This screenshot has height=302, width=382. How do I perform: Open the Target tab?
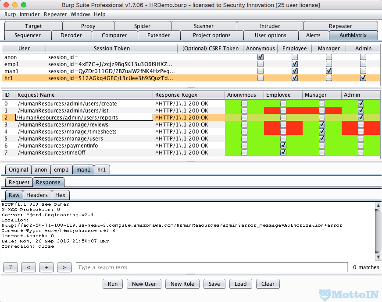(33, 26)
